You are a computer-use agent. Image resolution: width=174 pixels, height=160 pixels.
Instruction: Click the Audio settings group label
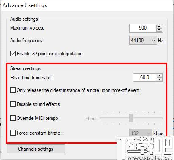click(24, 19)
